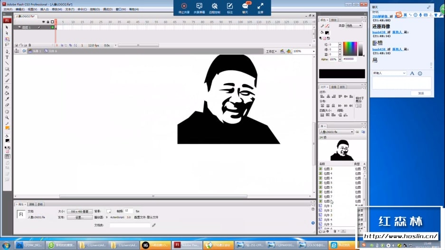Select the Rectangle tool

[x=7, y=69]
